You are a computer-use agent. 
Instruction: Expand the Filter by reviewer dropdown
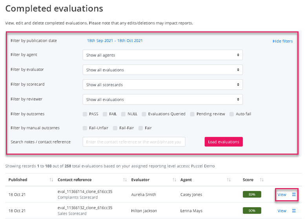pyautogui.click(x=162, y=100)
